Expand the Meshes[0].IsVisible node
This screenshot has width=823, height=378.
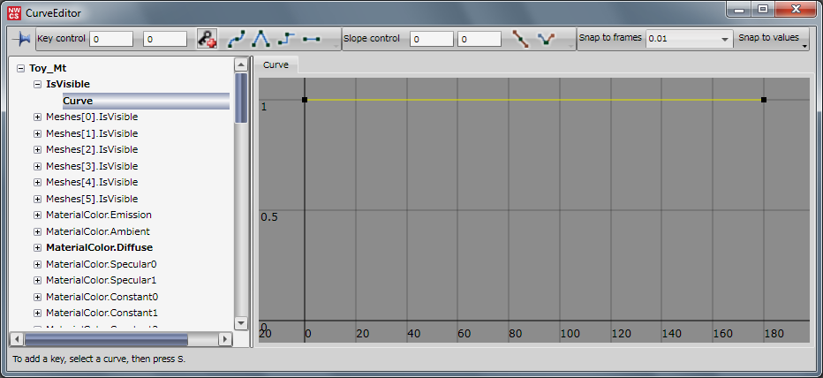click(x=37, y=117)
